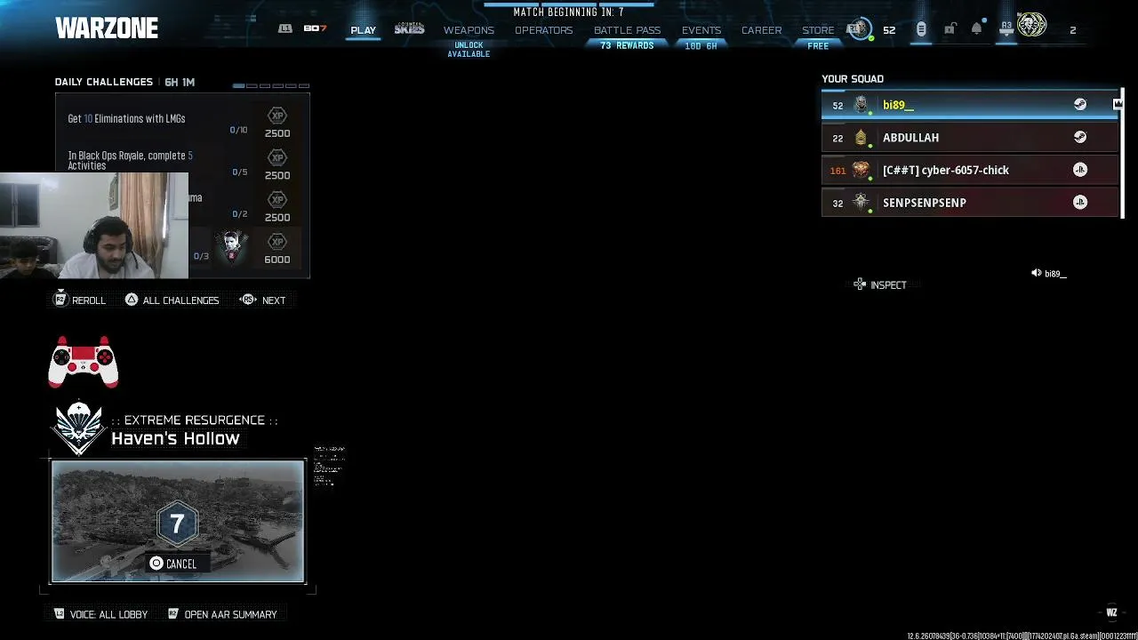
Task: Select squad member bi89__
Action: pyautogui.click(x=970, y=105)
